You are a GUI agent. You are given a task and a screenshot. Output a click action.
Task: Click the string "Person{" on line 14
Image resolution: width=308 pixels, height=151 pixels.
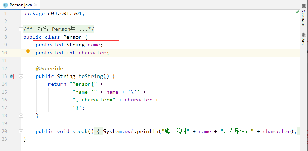coord(83,84)
